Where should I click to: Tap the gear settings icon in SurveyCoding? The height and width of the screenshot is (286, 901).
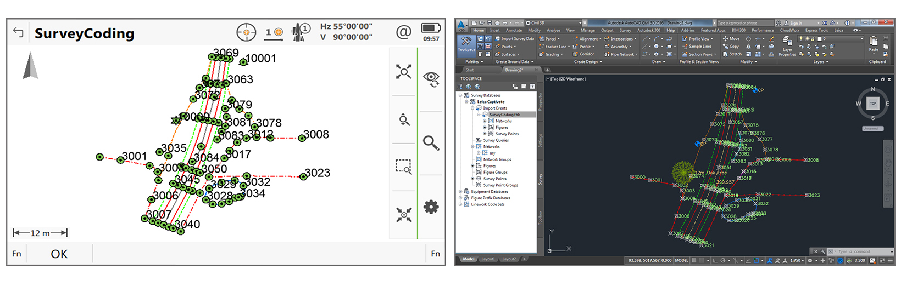(x=431, y=207)
